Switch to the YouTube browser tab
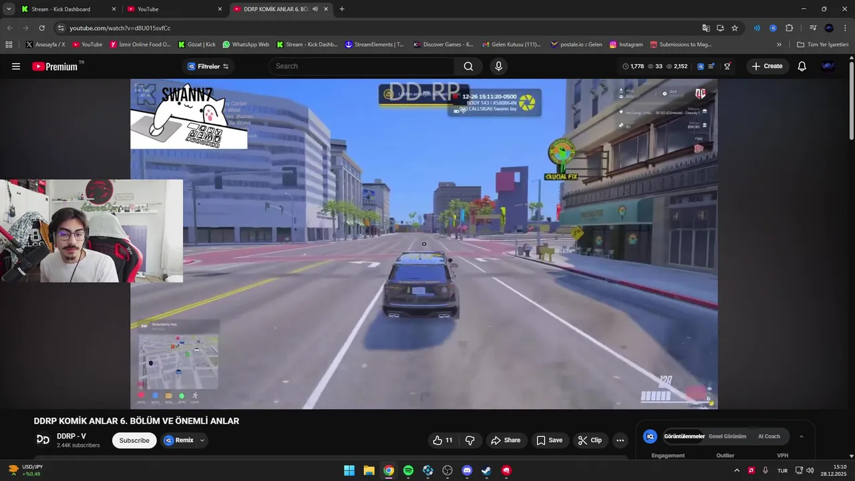The height and width of the screenshot is (481, 855). point(175,9)
